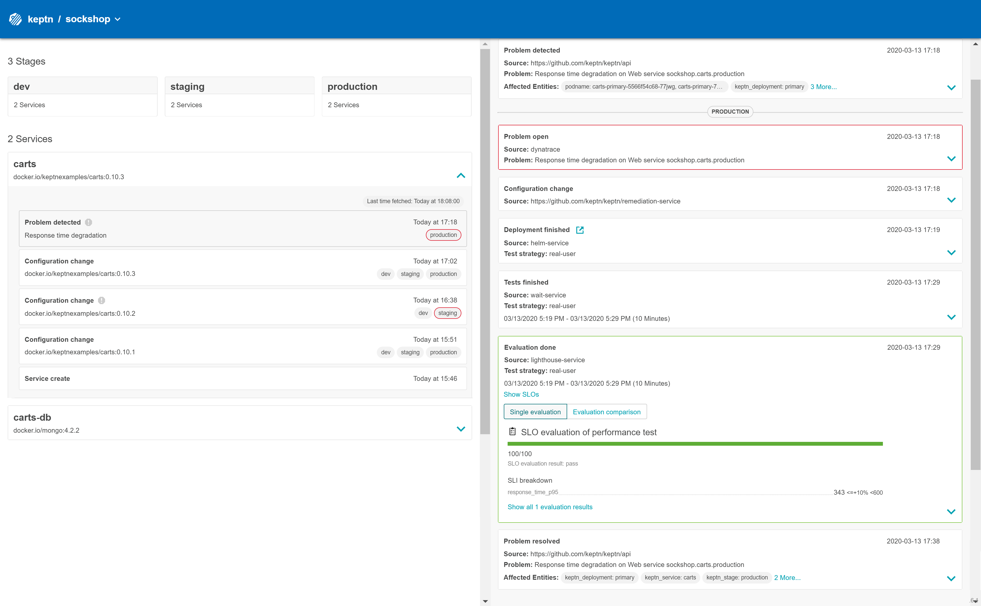Collapse the carts service panel
Screen dimensions: 981x606
point(461,176)
